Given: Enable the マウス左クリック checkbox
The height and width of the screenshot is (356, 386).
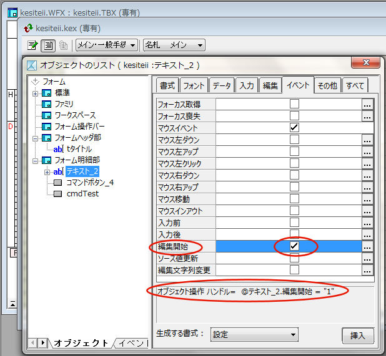Looking at the screenshot, I should [294, 163].
